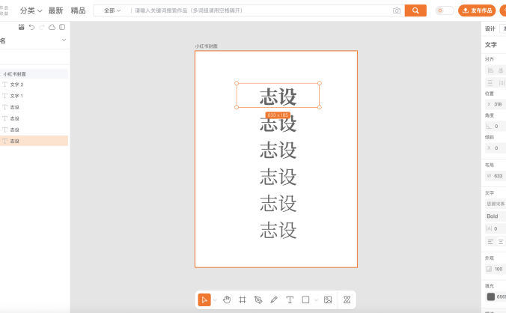Click the insert image tool
Image resolution: width=506 pixels, height=313 pixels.
(328, 300)
